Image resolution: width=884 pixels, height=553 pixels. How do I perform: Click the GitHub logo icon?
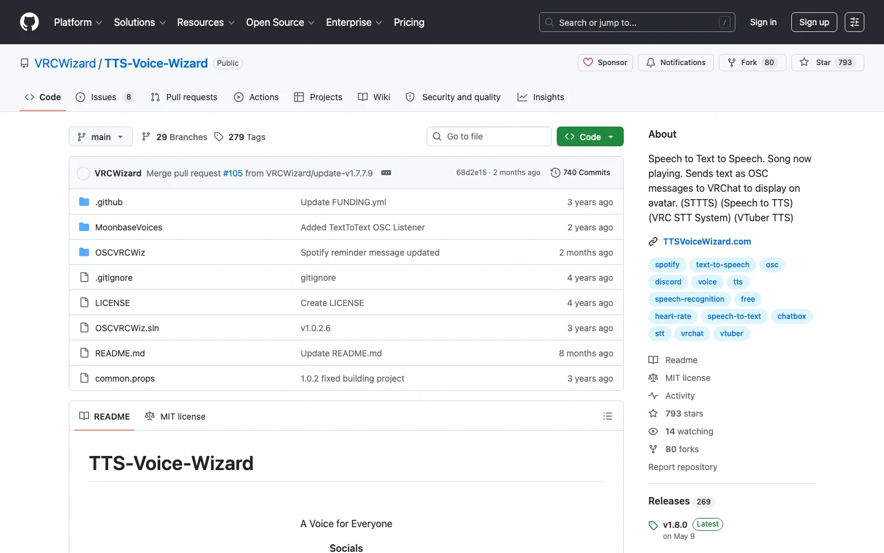coord(29,22)
